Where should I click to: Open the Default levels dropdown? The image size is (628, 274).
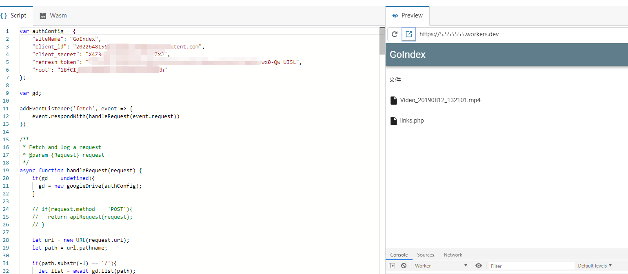[595, 266]
